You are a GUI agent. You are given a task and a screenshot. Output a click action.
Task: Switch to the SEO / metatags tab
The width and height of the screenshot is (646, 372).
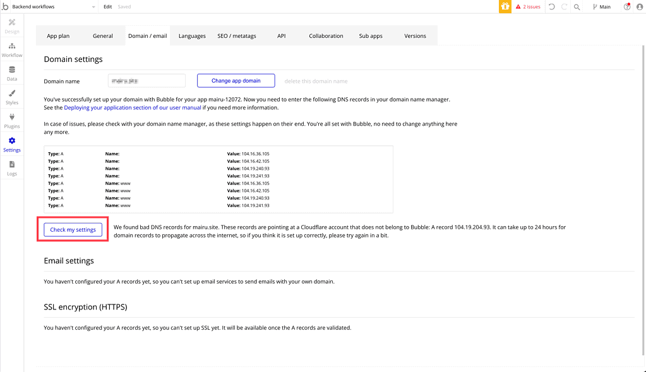236,36
